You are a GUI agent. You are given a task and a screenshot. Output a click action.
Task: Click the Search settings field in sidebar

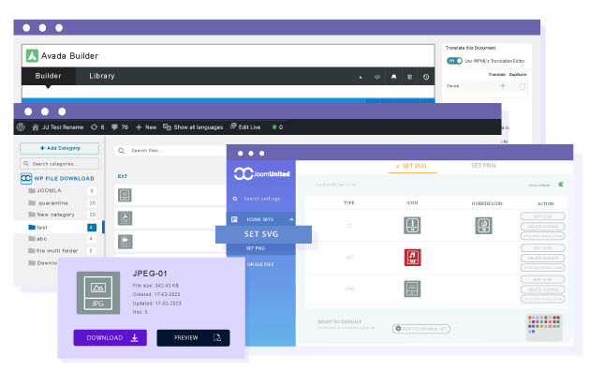[262, 199]
